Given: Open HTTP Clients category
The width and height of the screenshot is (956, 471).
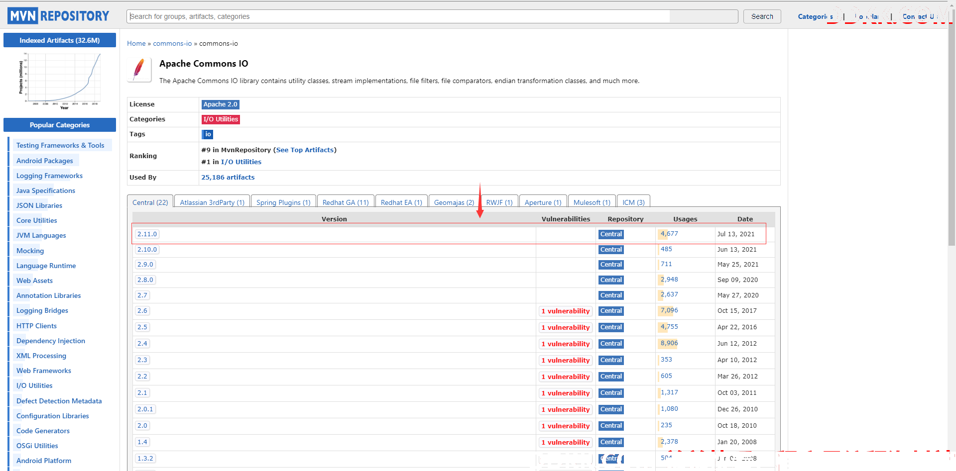Looking at the screenshot, I should (x=36, y=326).
